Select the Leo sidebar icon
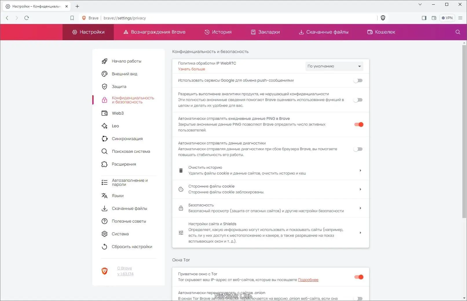 click(105, 126)
